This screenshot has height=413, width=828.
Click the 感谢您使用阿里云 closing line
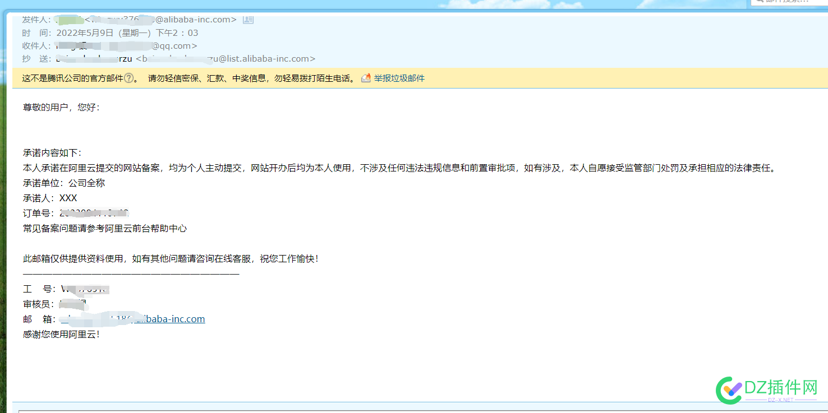point(61,334)
